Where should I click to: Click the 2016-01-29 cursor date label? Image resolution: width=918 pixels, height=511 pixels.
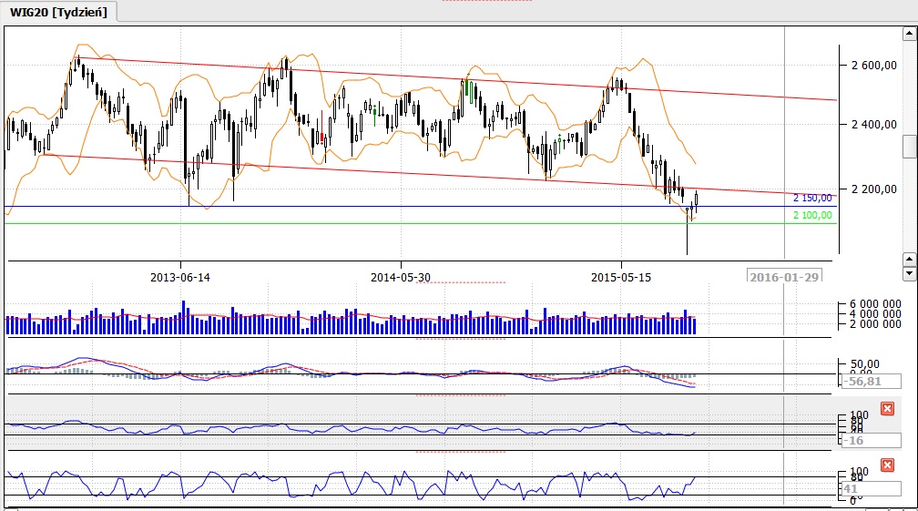point(782,277)
